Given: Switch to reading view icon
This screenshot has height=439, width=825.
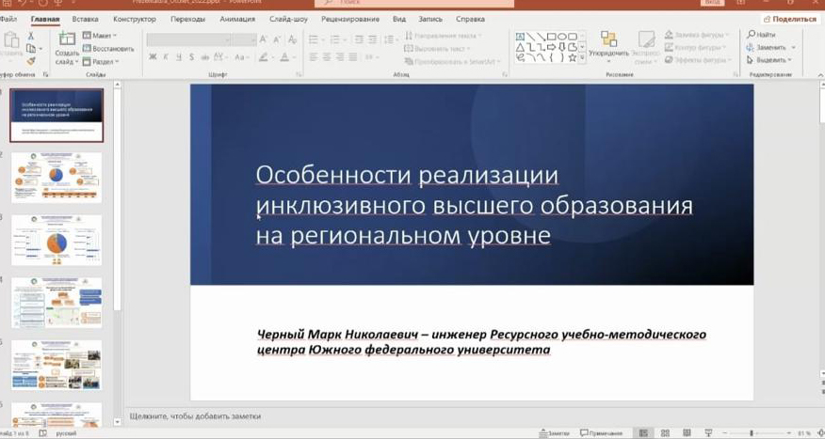Looking at the screenshot, I should (x=687, y=433).
